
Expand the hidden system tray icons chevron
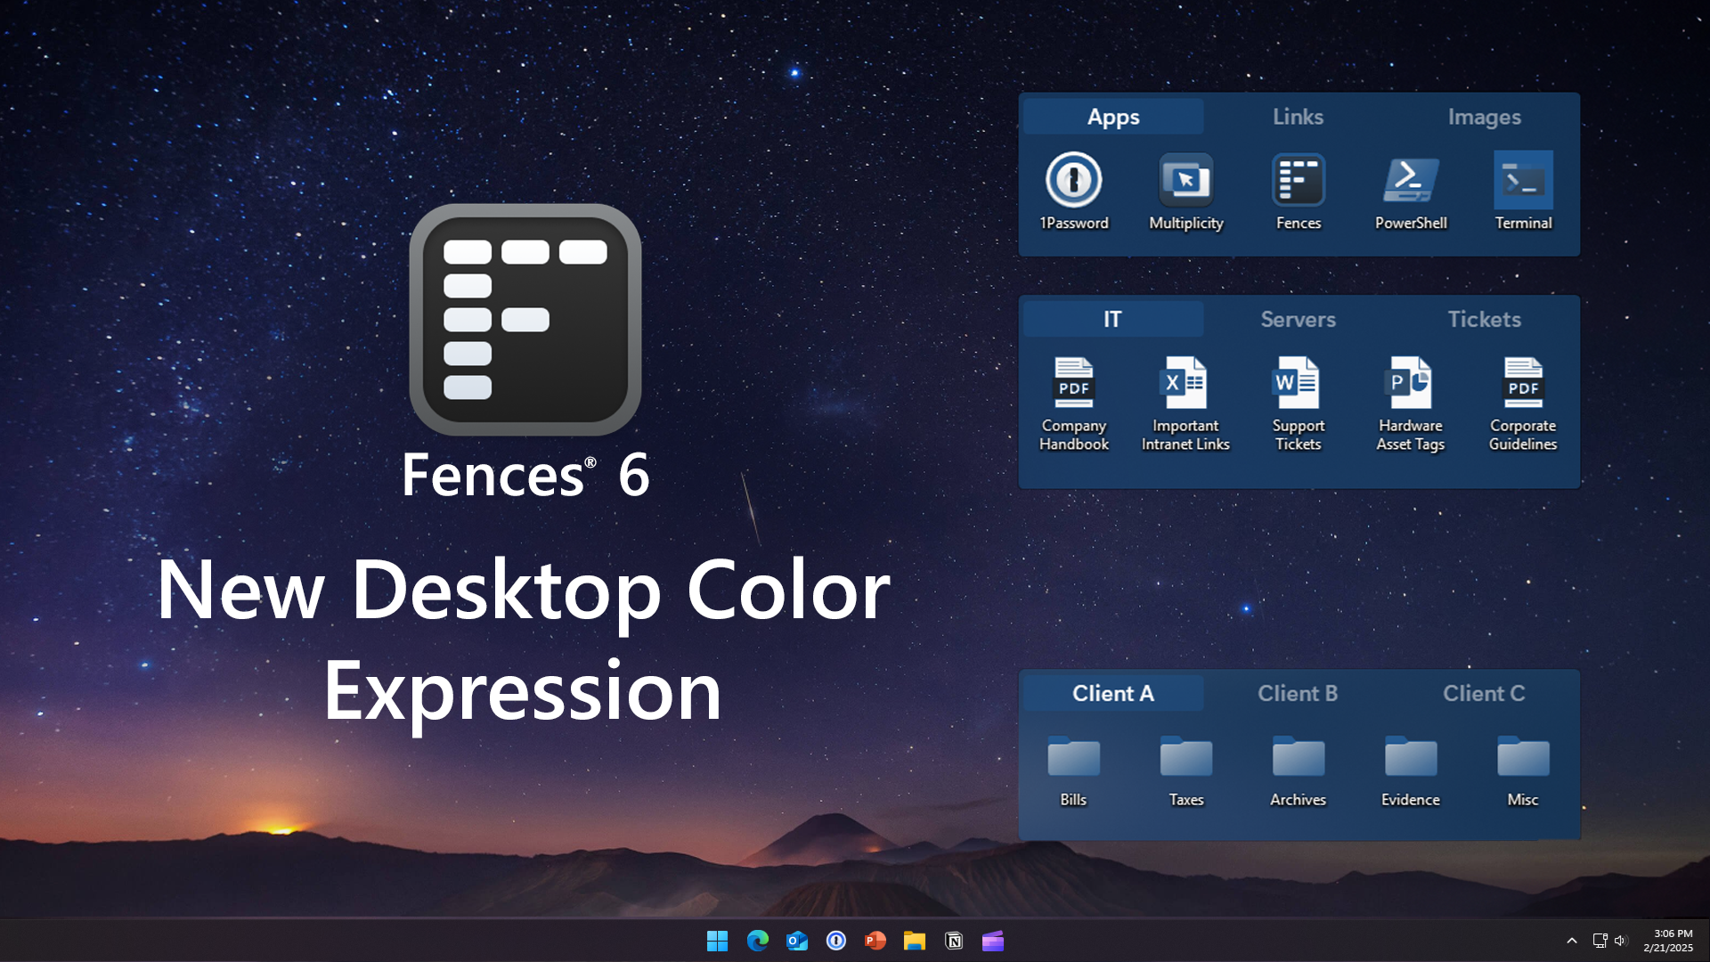(x=1572, y=941)
